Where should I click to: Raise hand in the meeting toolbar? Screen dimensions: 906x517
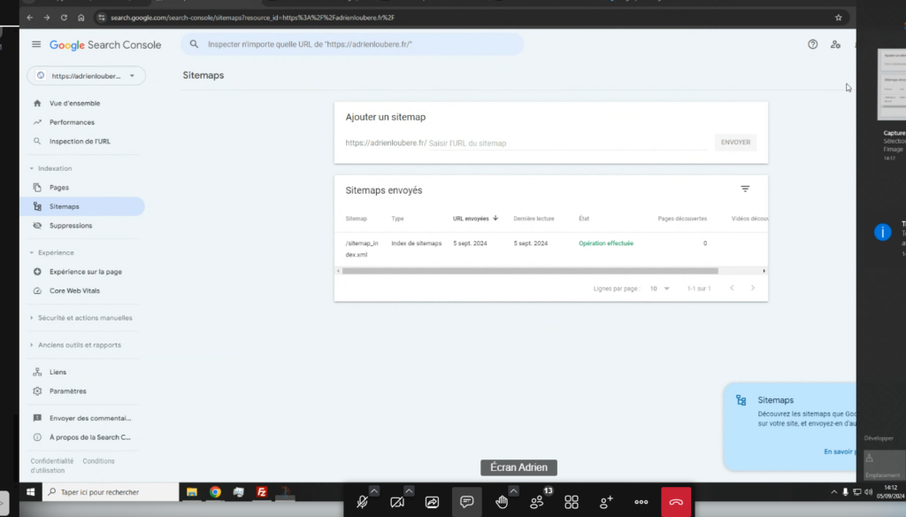click(502, 502)
